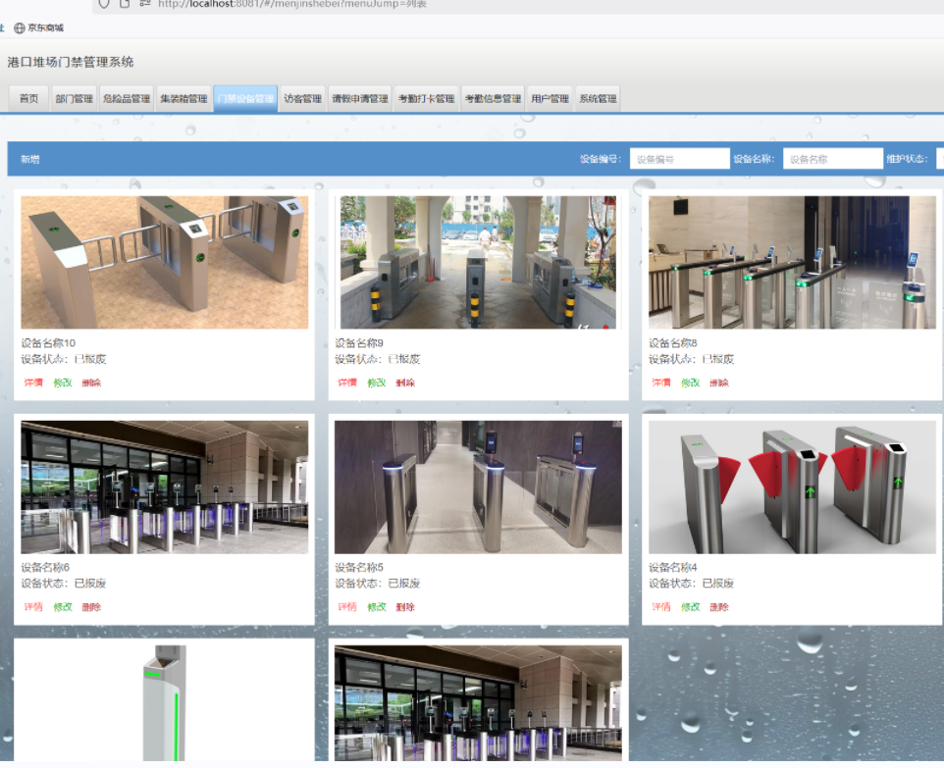The image size is (944, 768).
Task: Go to 集装箱管理 tab
Action: point(184,99)
